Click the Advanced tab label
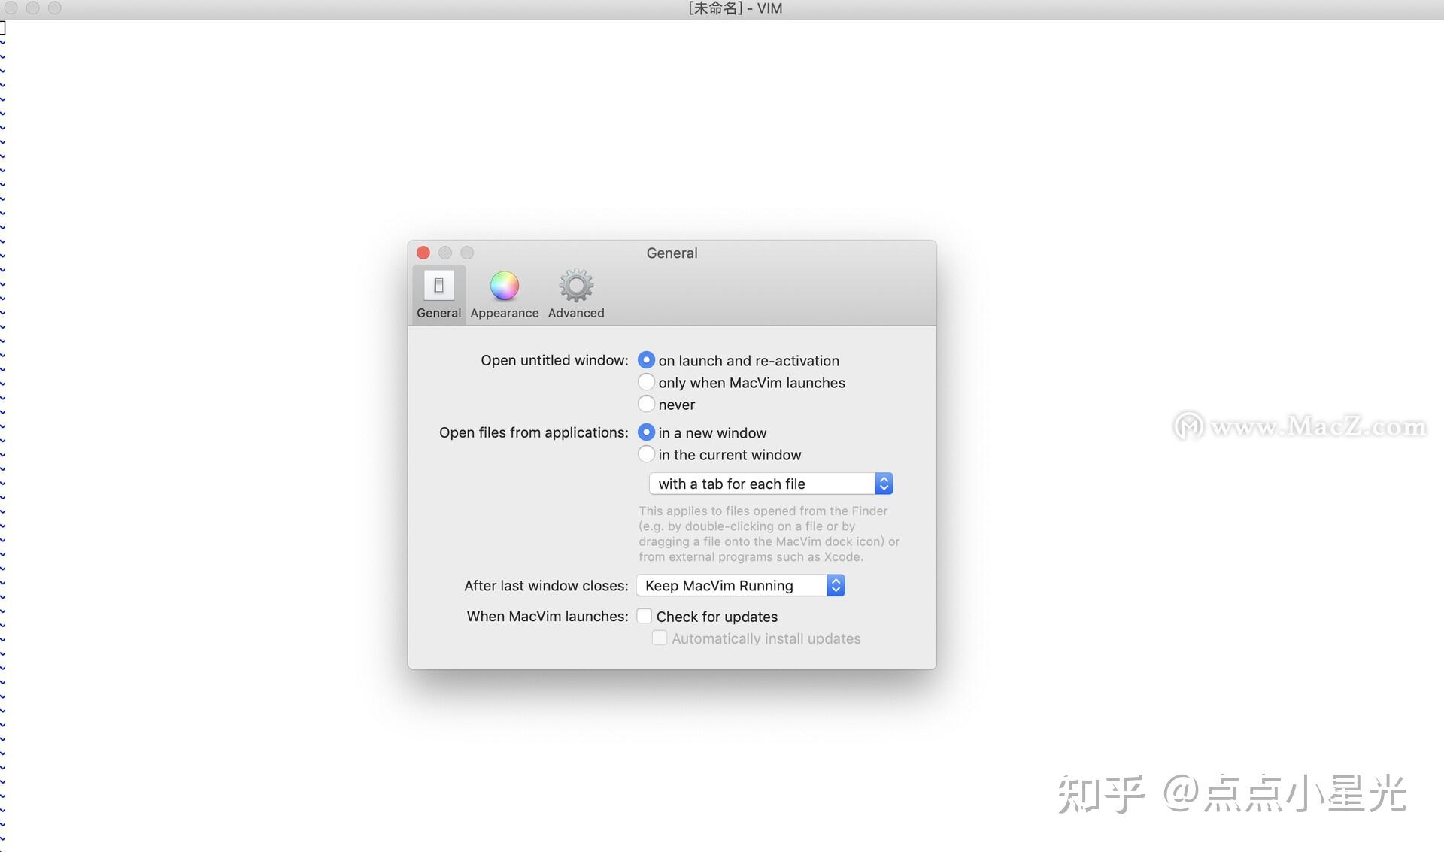1444x852 pixels. (x=575, y=313)
